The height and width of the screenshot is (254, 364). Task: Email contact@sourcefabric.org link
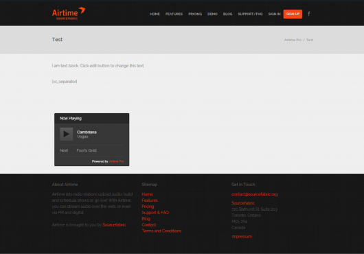(254, 194)
